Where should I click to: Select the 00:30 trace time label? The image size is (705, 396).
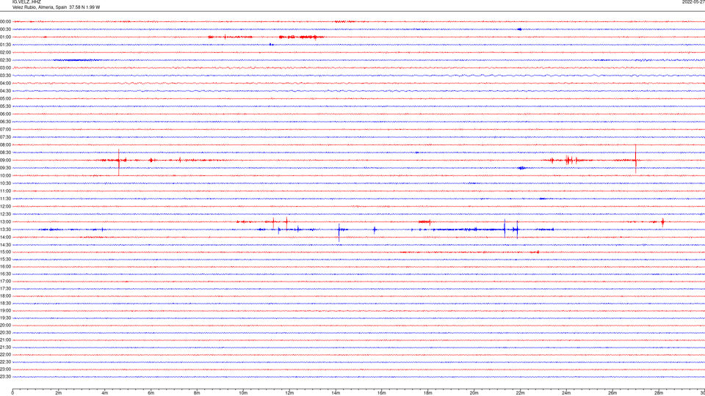tap(5, 29)
